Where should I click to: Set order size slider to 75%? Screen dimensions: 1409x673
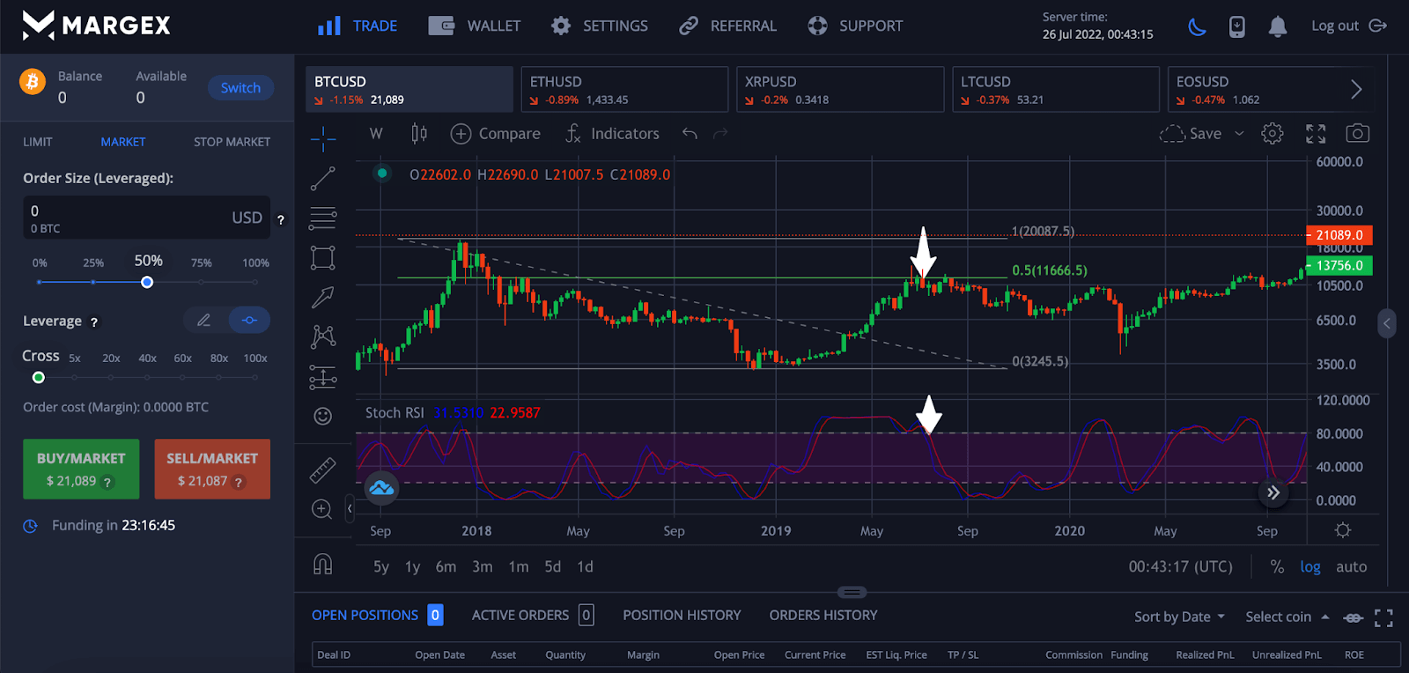point(201,282)
